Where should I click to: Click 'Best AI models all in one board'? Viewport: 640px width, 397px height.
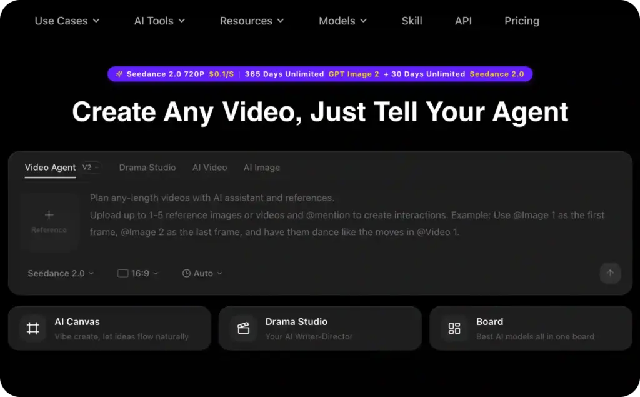click(535, 336)
